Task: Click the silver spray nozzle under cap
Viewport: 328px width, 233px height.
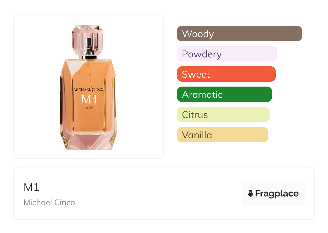Action: coord(88,55)
